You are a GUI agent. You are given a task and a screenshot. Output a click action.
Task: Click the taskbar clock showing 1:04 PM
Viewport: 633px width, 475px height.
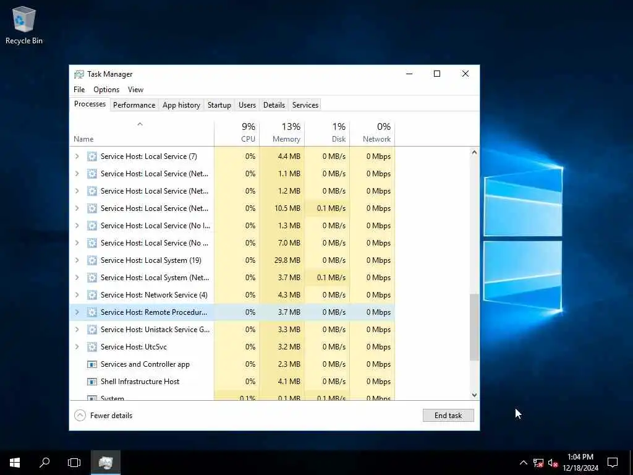pos(580,463)
